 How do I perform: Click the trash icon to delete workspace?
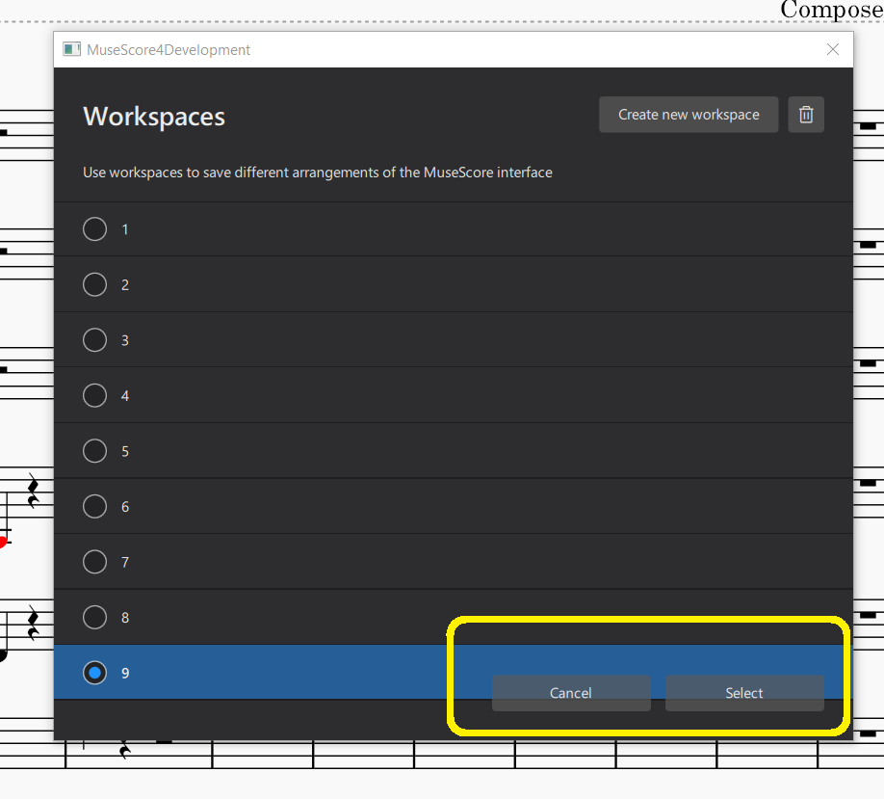[x=806, y=114]
